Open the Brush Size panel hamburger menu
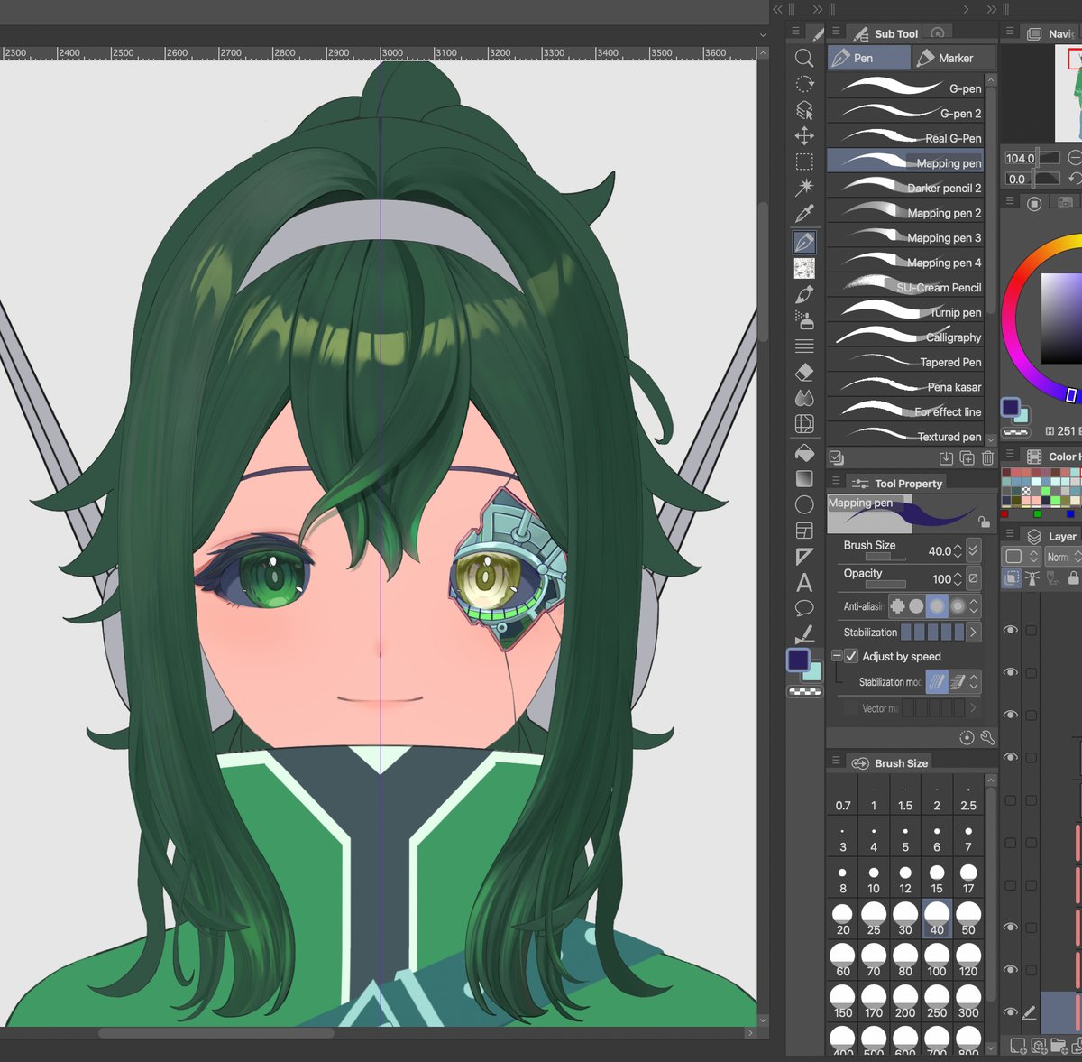1082x1062 pixels. click(x=836, y=762)
